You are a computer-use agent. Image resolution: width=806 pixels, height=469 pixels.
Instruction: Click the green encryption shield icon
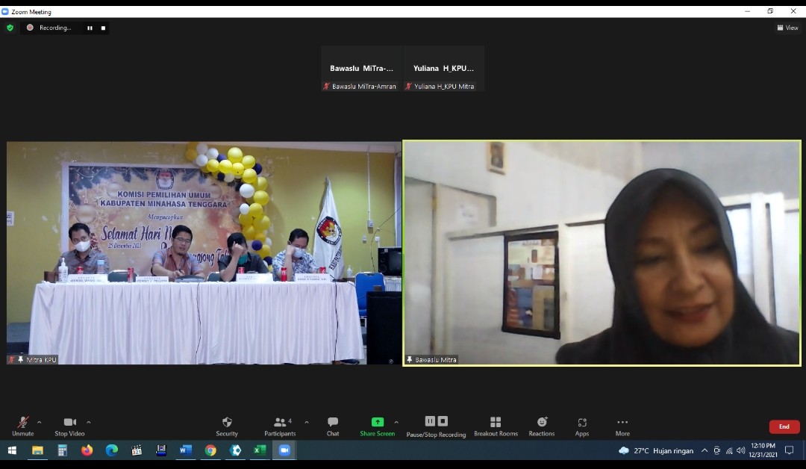10,28
